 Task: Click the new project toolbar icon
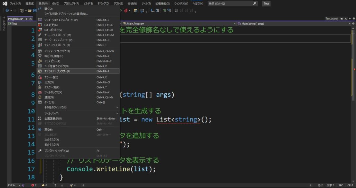pos(22,10)
